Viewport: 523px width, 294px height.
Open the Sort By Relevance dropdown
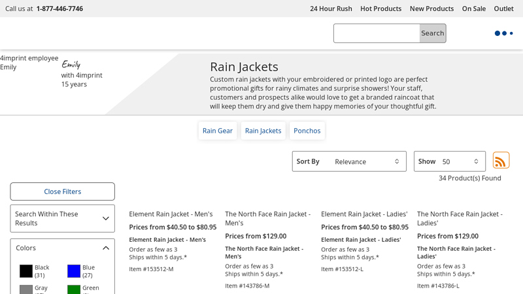(349, 161)
